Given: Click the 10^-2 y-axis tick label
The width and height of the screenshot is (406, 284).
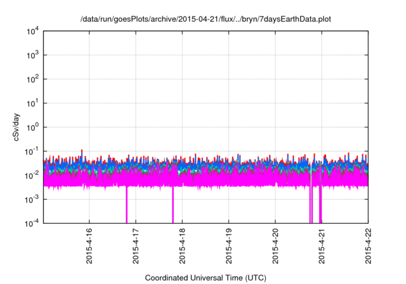Looking at the screenshot, I should click(x=32, y=176).
